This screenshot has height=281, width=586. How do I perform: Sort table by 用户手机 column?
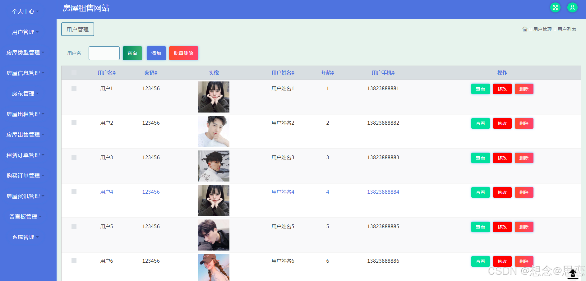383,73
